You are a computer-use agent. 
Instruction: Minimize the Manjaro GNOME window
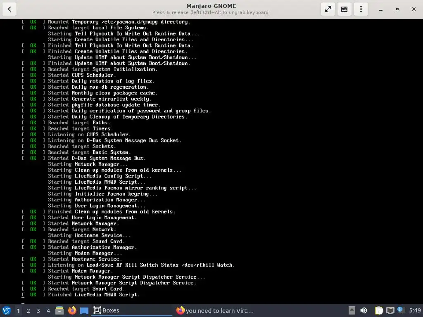[x=380, y=9]
